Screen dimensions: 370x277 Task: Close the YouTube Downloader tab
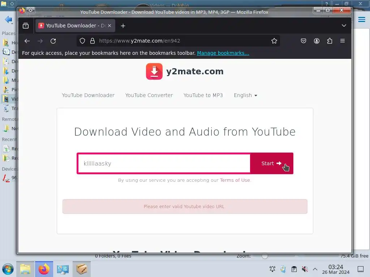pyautogui.click(x=109, y=26)
